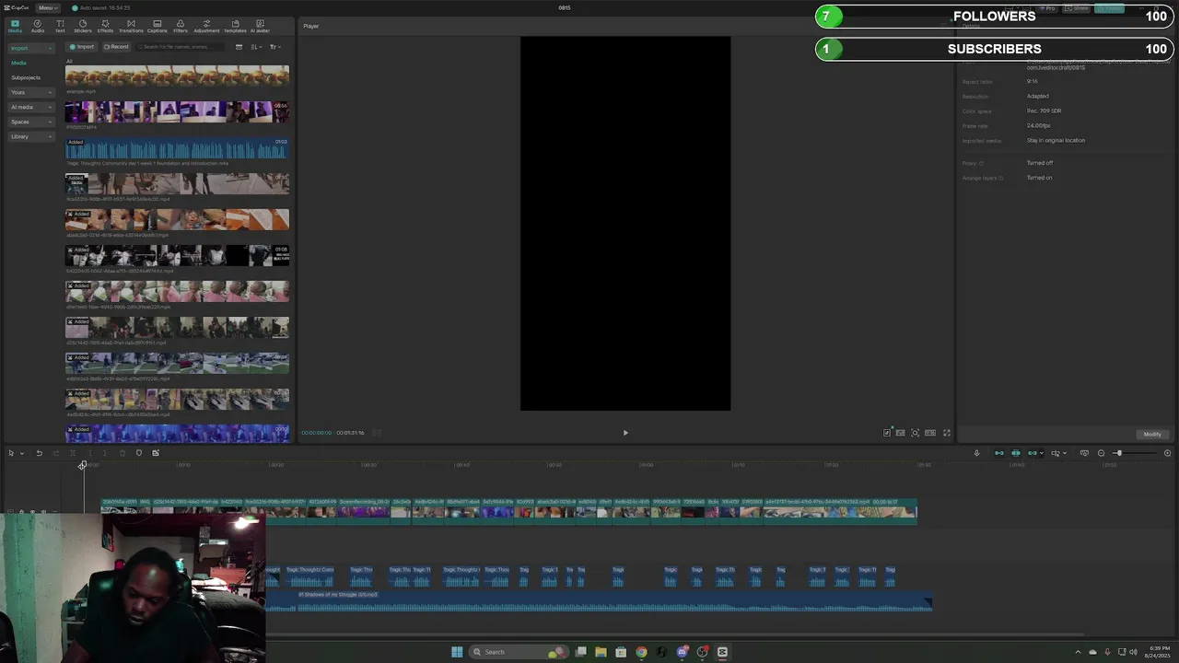Image resolution: width=1179 pixels, height=663 pixels.
Task: Open the media sort order dropdown
Action: click(x=256, y=47)
